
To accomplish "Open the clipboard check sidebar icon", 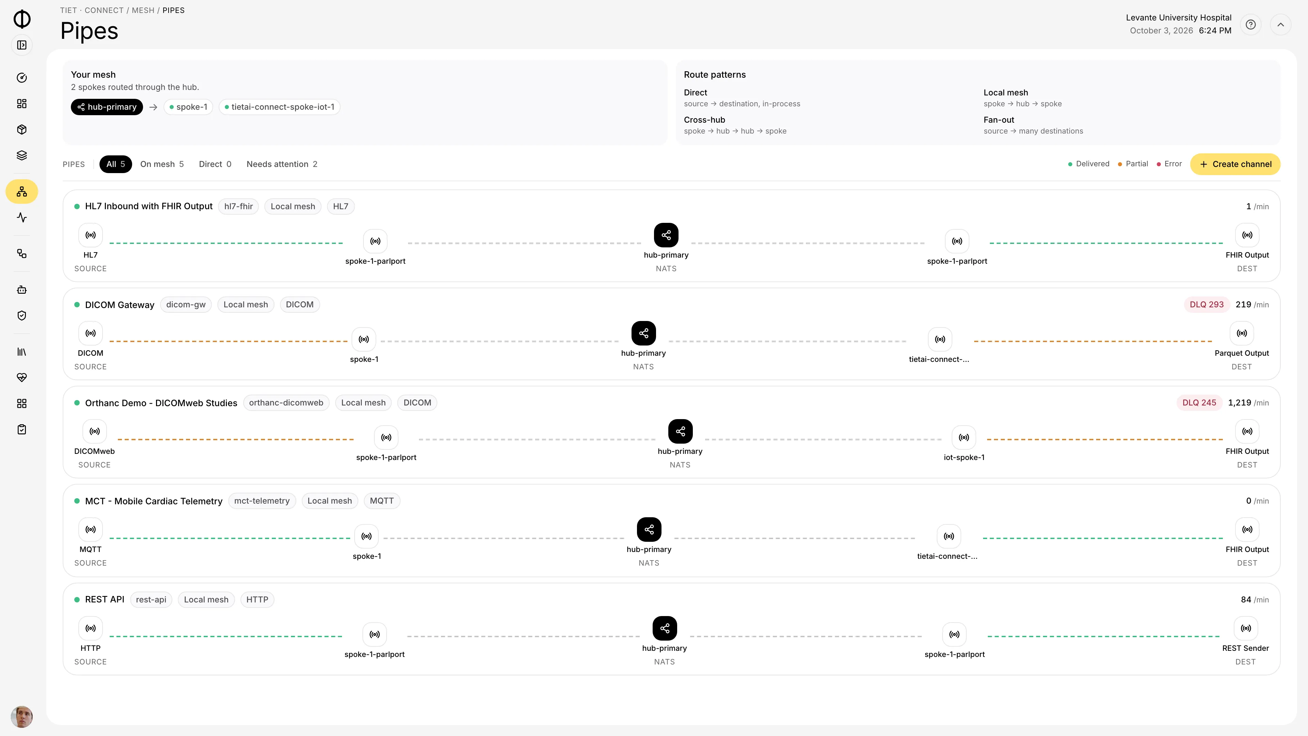I will (22, 430).
